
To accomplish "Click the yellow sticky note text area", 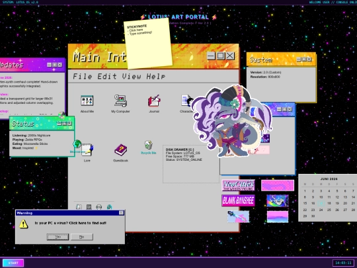I will [148, 43].
